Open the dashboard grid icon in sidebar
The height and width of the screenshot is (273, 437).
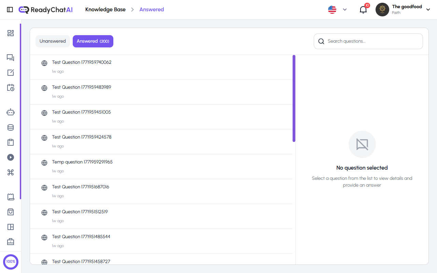pyautogui.click(x=10, y=33)
